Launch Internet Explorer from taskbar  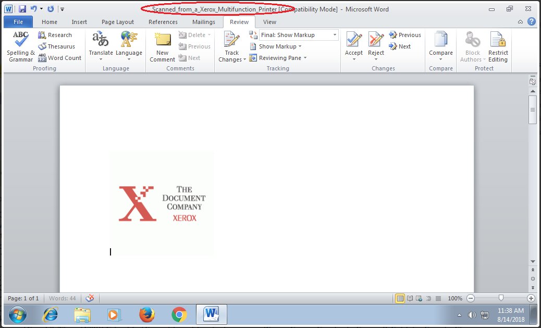pos(50,314)
